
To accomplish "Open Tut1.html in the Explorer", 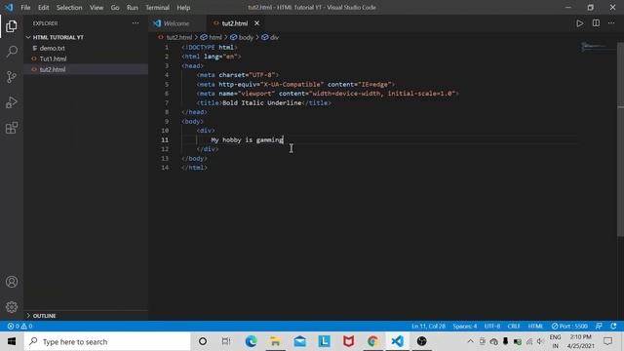I will coord(53,58).
